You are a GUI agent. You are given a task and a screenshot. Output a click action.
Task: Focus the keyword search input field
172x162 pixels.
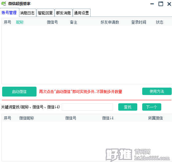point(87,107)
